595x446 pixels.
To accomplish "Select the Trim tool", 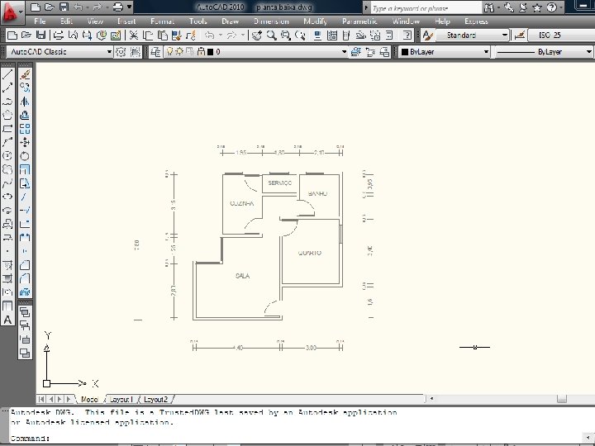I will click(25, 197).
